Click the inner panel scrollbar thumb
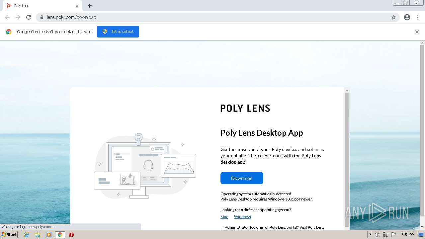 [347, 159]
